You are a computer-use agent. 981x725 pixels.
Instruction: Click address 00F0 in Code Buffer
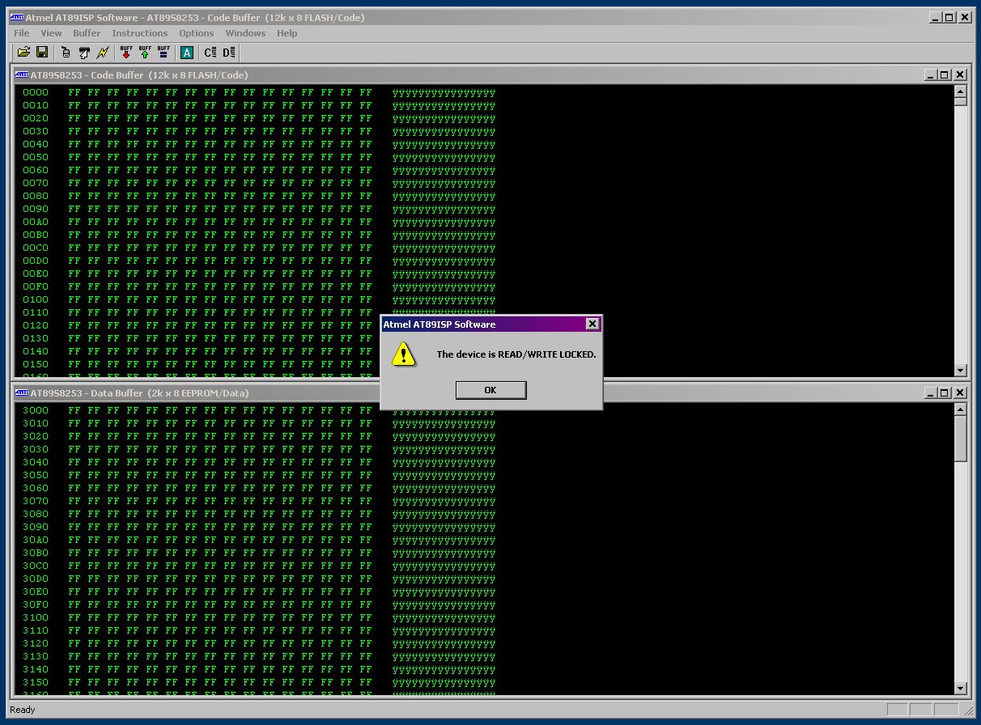(36, 286)
